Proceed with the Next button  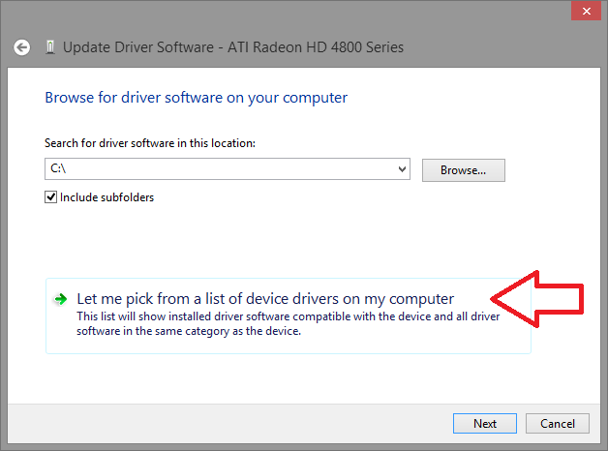point(485,423)
